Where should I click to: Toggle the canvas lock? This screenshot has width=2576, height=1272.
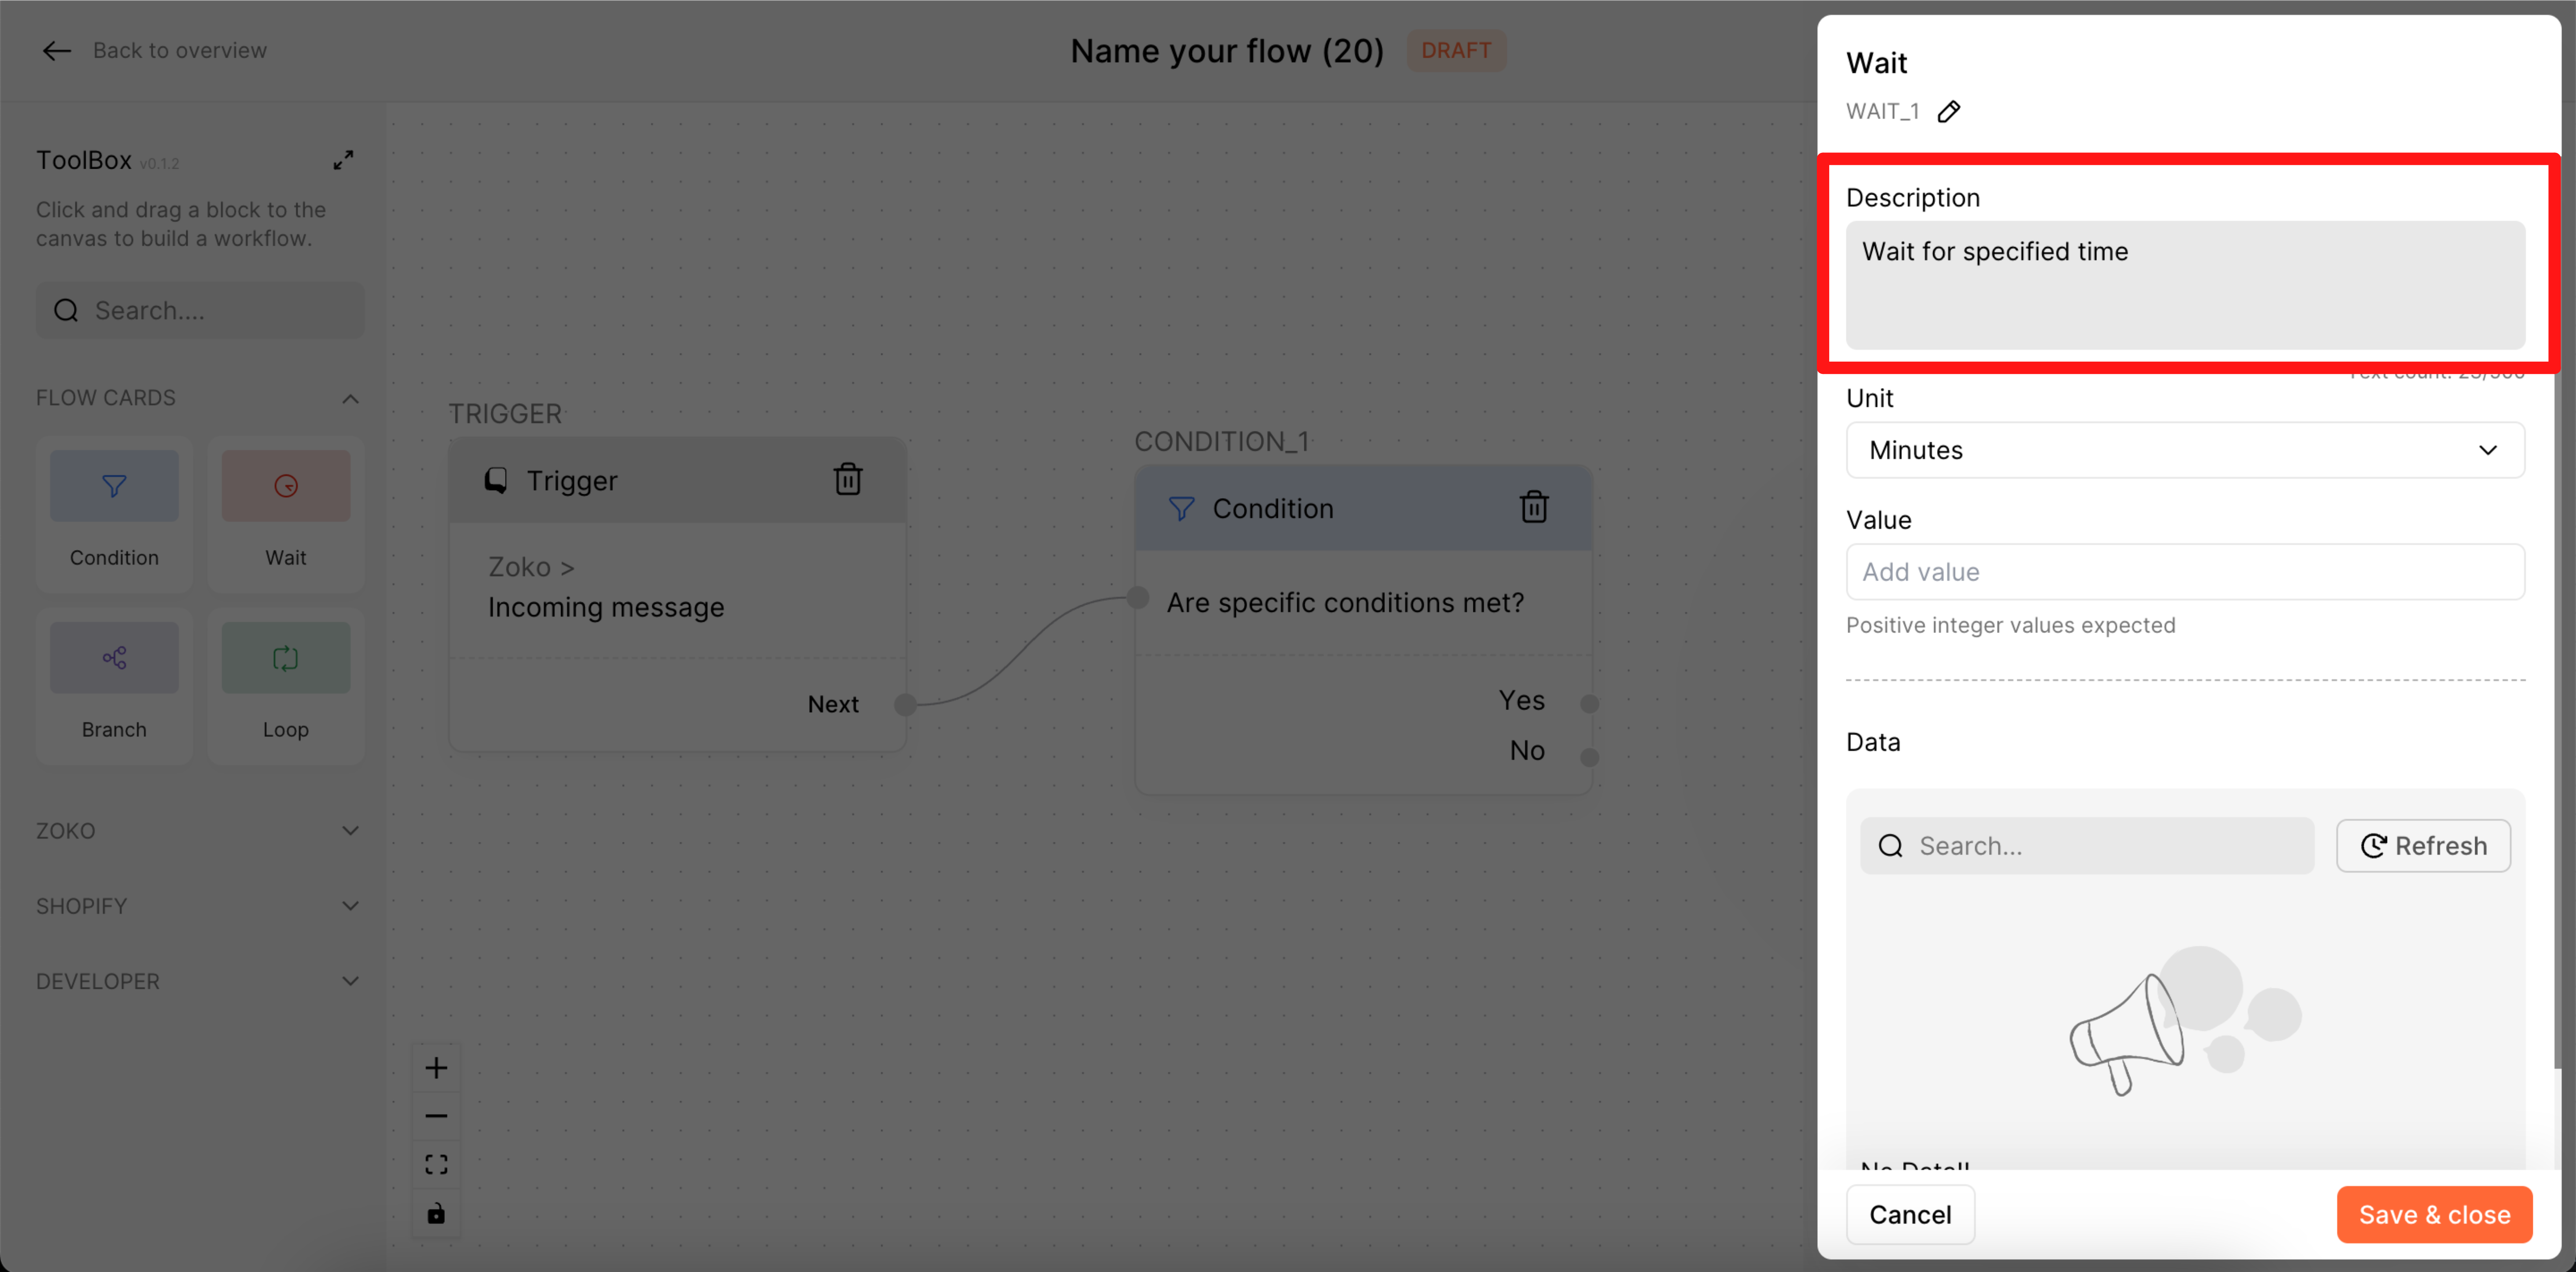[x=436, y=1213]
